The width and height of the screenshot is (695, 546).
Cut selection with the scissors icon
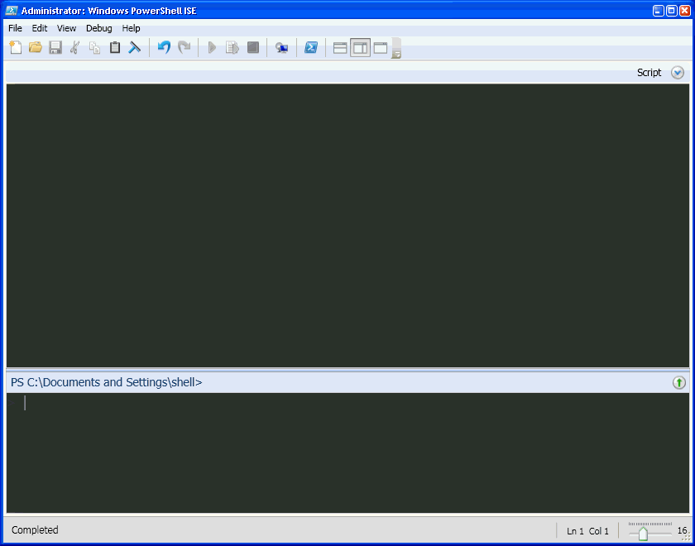[75, 47]
